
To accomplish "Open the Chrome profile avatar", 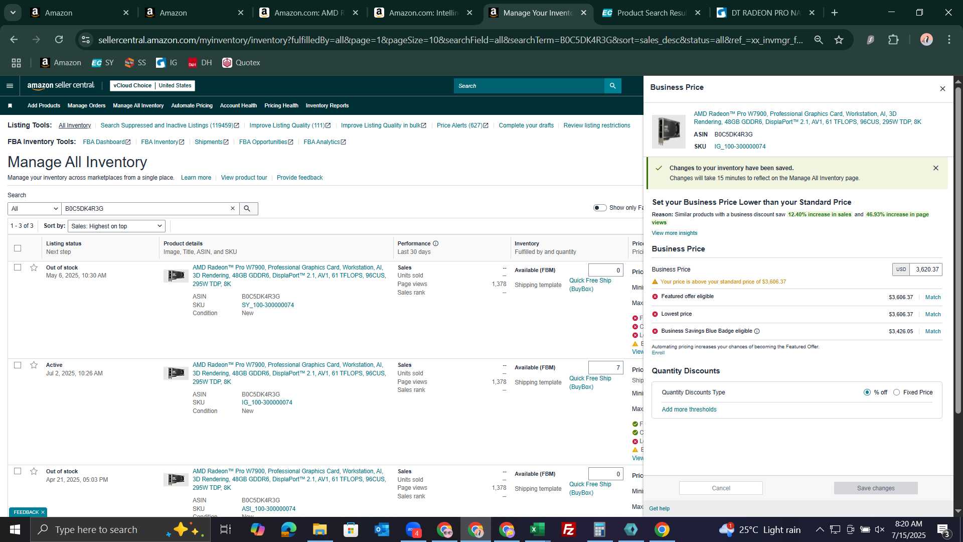I will 926,40.
